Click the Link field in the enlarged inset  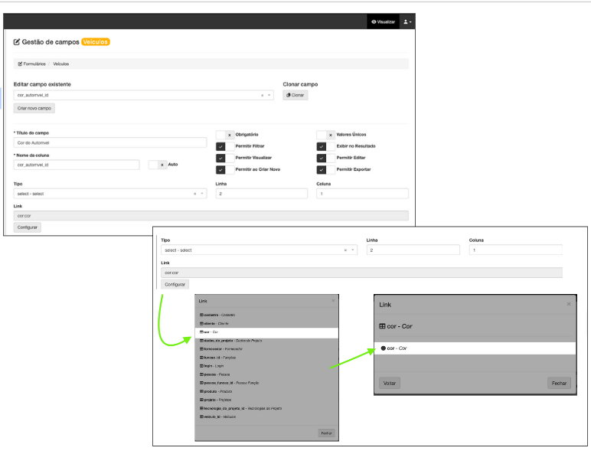point(362,273)
